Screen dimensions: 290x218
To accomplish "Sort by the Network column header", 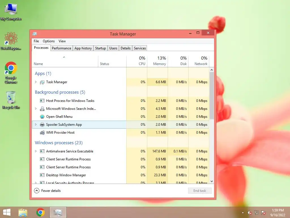I will click(x=199, y=61).
